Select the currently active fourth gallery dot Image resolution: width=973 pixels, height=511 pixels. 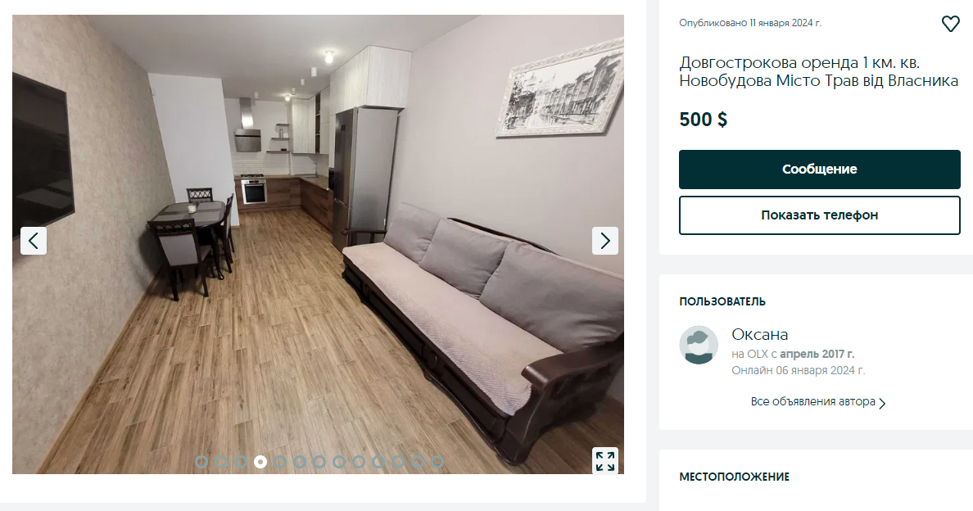pyautogui.click(x=260, y=462)
